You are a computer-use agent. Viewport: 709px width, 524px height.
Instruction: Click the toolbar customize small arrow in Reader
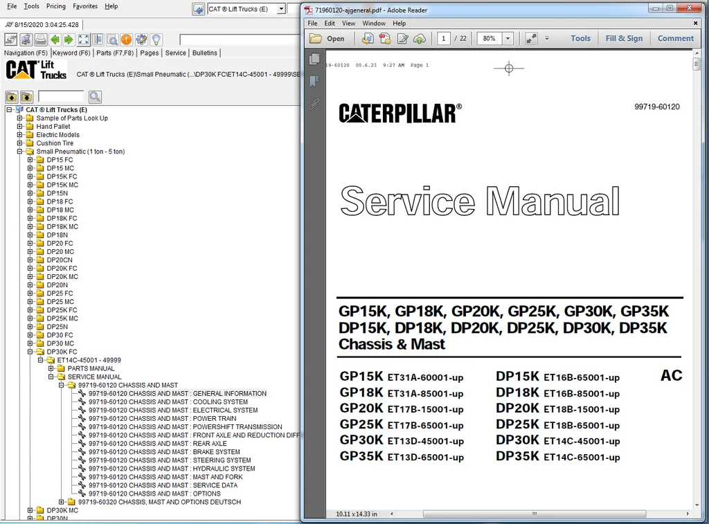click(x=547, y=39)
